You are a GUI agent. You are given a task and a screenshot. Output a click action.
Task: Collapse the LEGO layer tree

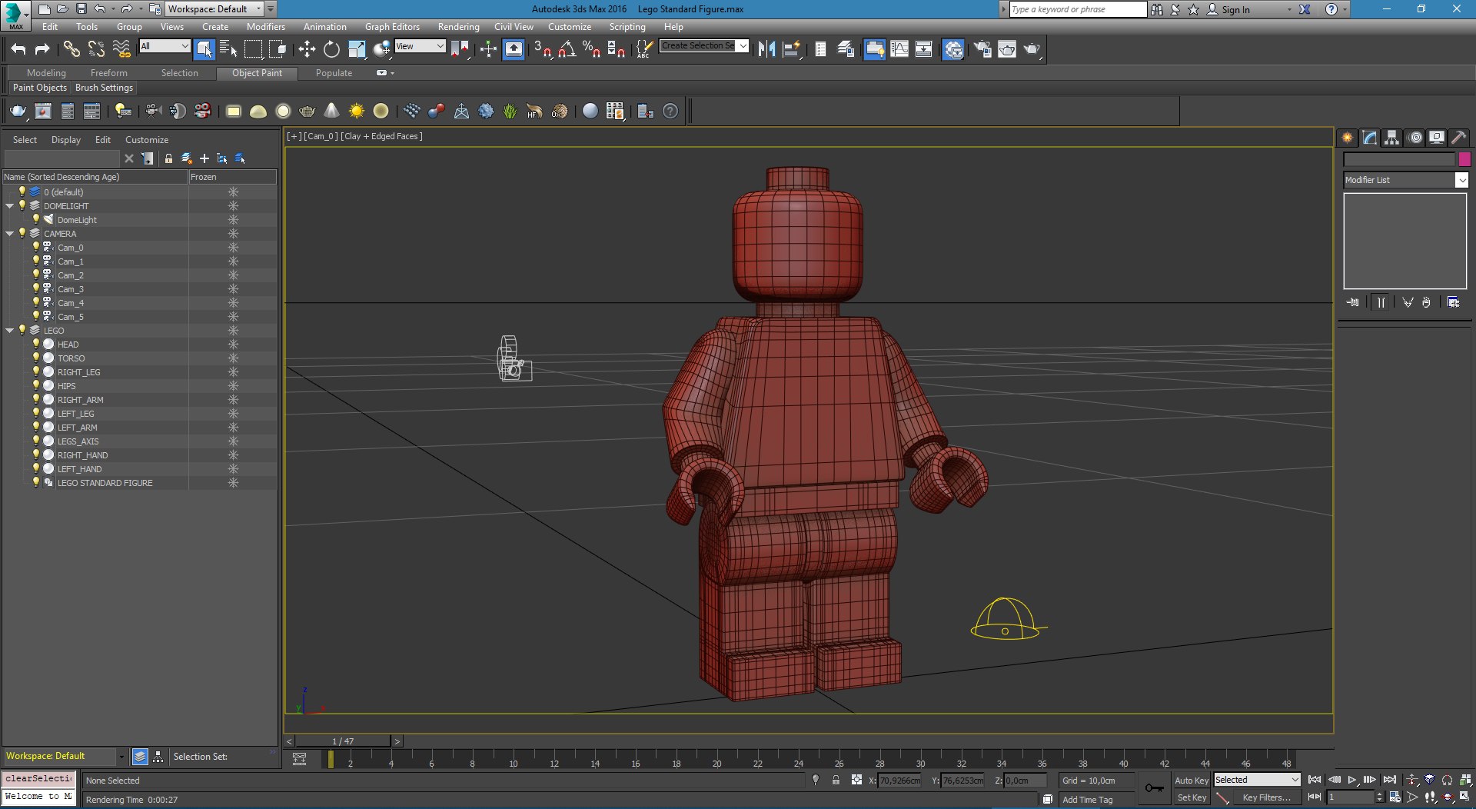click(x=10, y=331)
